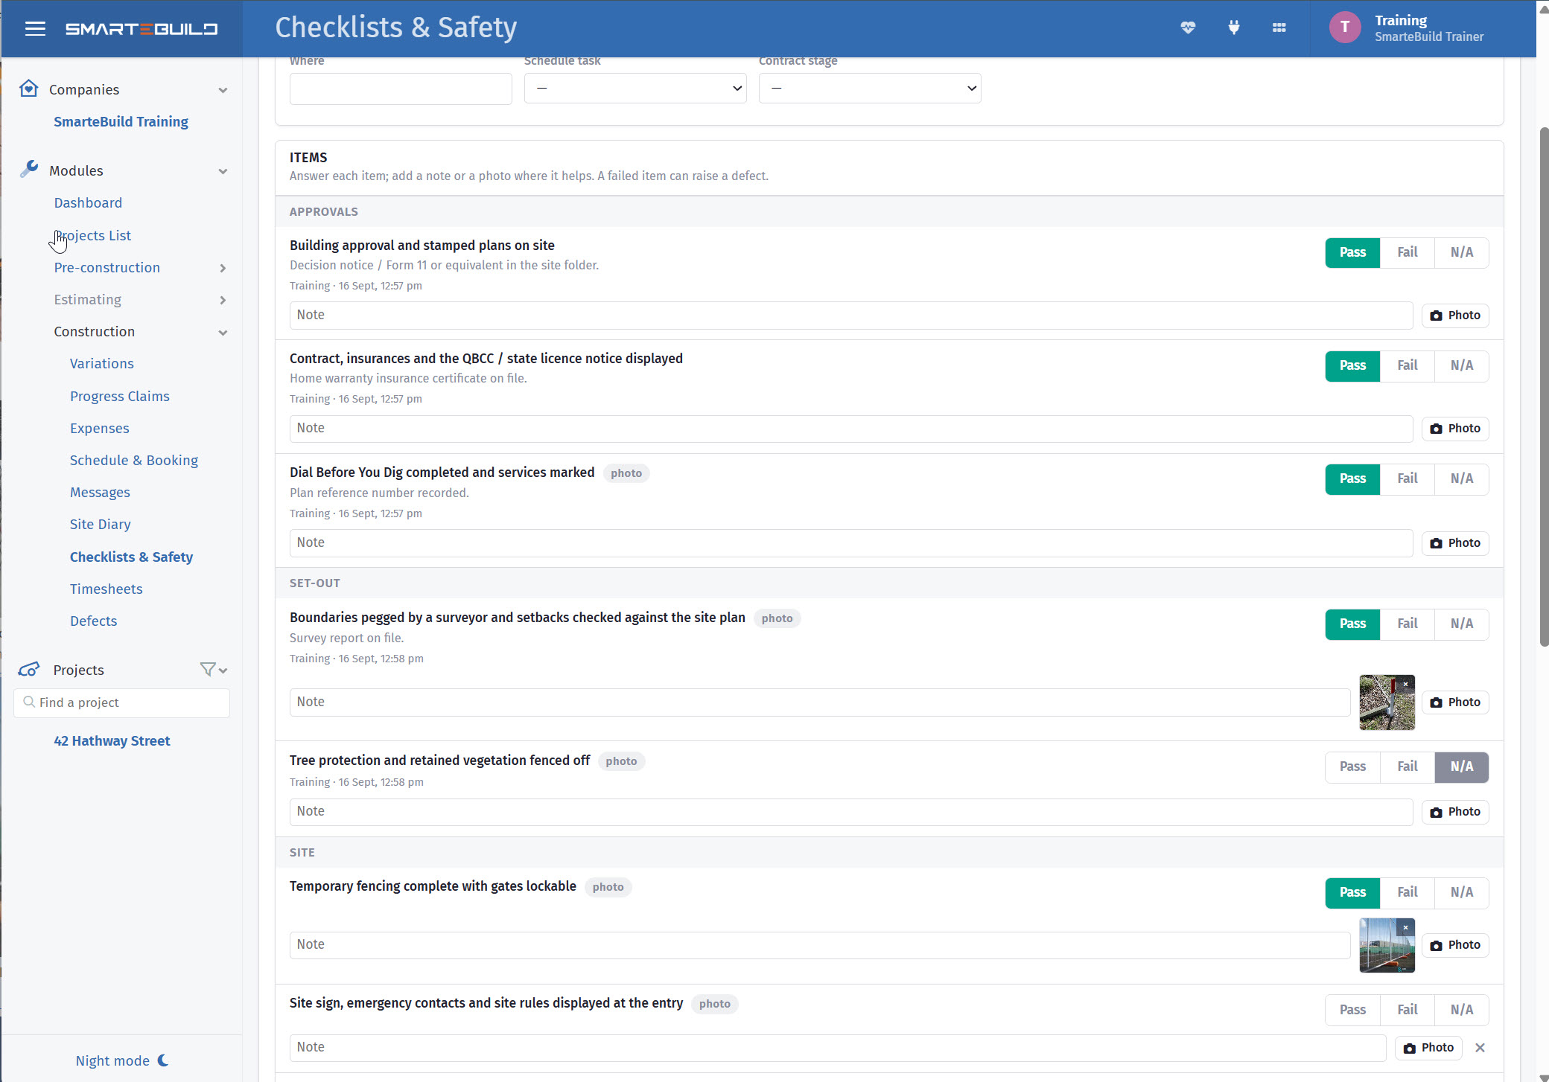Click the Find a project search field
The width and height of the screenshot is (1549, 1082).
(x=121, y=702)
